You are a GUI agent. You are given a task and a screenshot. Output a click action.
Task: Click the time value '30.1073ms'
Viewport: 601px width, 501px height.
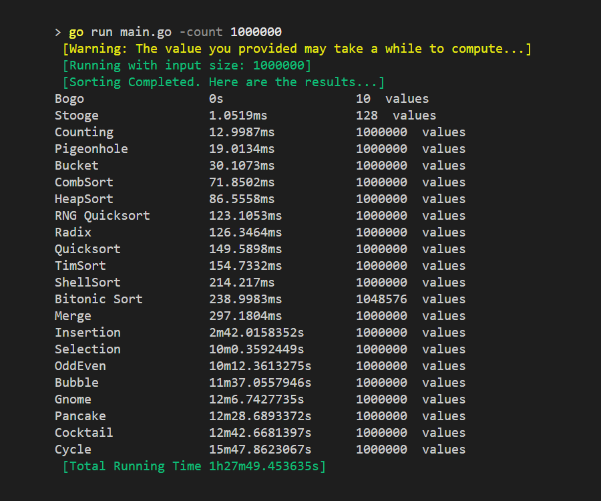point(242,166)
